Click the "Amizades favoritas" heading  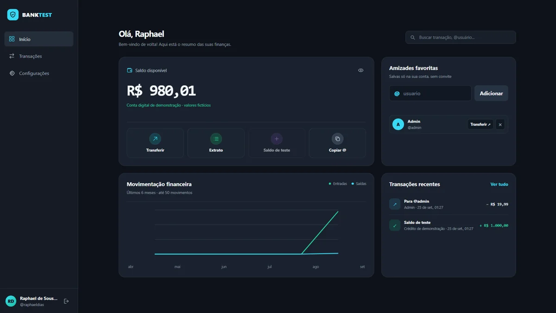pyautogui.click(x=413, y=68)
